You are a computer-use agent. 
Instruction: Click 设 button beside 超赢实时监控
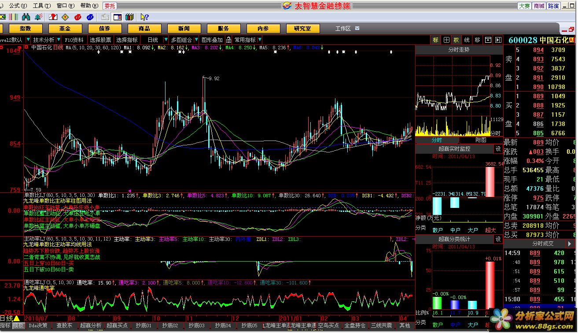(498, 149)
